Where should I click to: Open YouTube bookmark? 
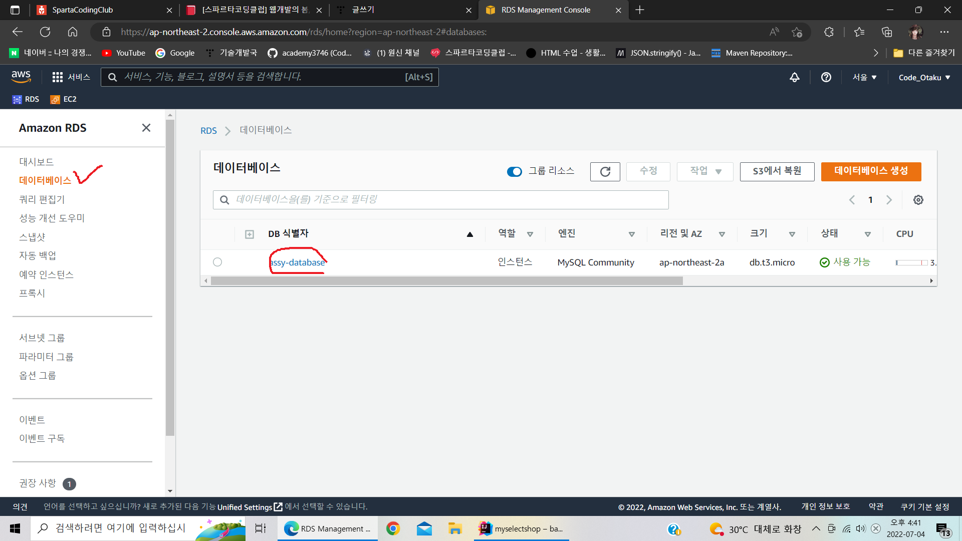point(123,53)
